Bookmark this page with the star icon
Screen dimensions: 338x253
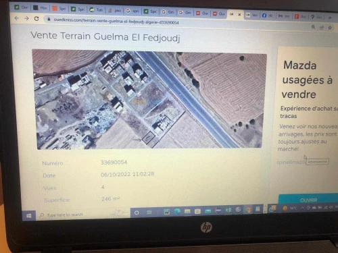coord(330,28)
